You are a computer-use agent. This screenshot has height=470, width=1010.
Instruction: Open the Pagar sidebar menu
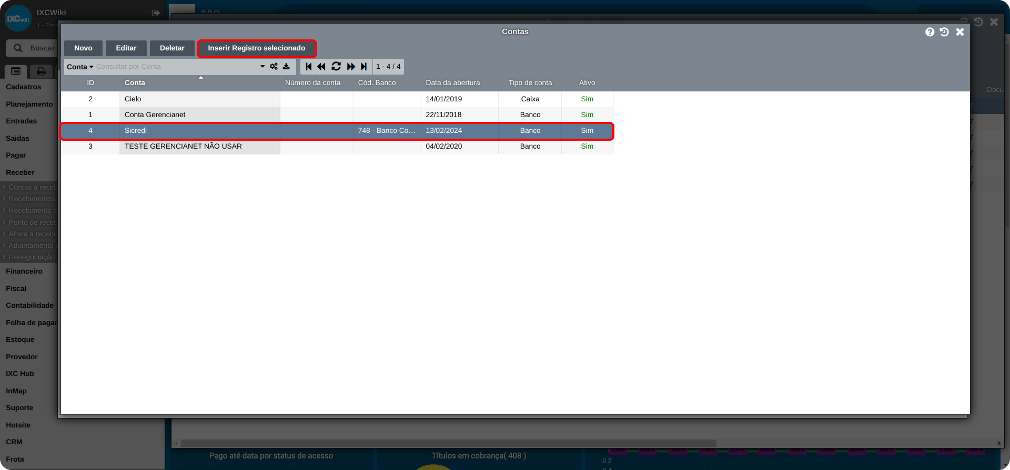(16, 155)
